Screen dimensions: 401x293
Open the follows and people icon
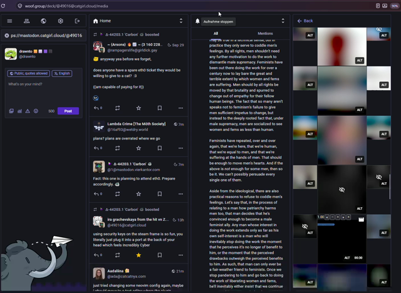coord(26,21)
